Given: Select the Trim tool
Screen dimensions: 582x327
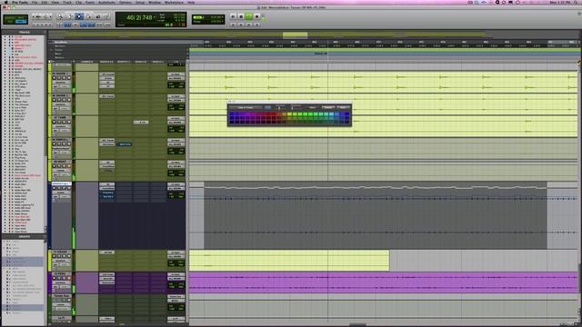Looking at the screenshot, I should click(x=69, y=16).
